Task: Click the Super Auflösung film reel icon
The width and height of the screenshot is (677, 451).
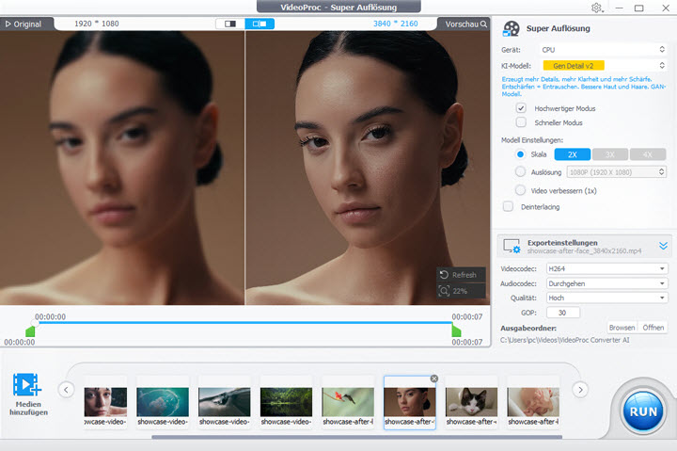Action: 512,29
